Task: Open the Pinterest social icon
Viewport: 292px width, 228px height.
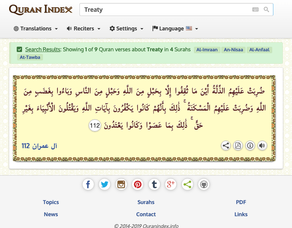Action: coord(138,185)
